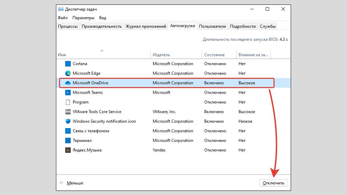Collapse view with the Меньше link
The width and height of the screenshot is (347, 195).
(x=75, y=183)
